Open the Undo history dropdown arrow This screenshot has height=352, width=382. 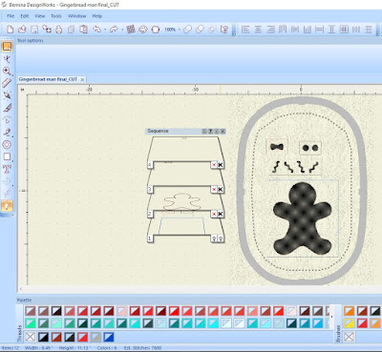tap(105, 30)
